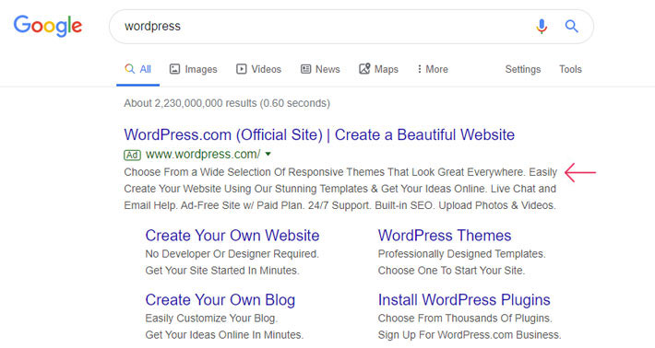Image resolution: width=655 pixels, height=348 pixels.
Task: Click the text 'Choose From Thousands Of Plugins.'
Action: 465,319
